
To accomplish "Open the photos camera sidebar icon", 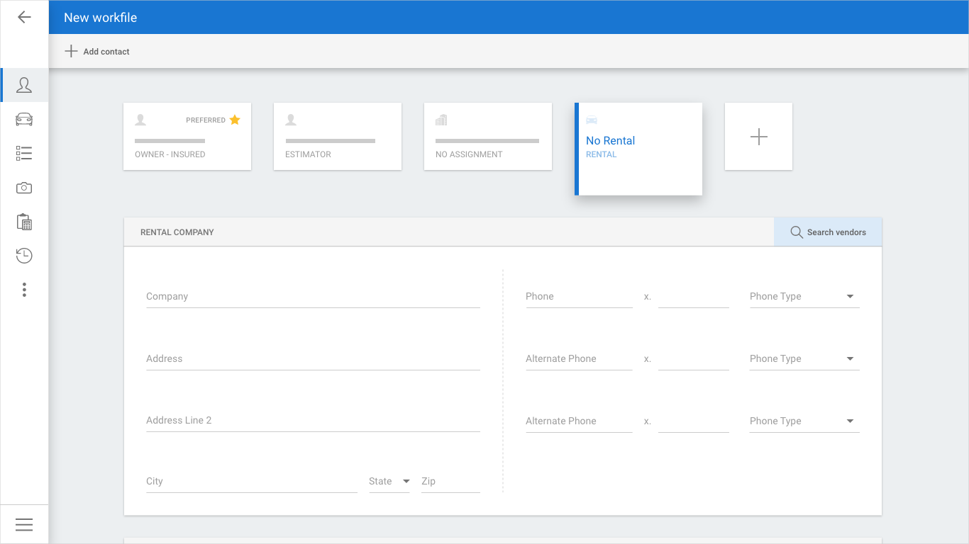I will pyautogui.click(x=24, y=188).
